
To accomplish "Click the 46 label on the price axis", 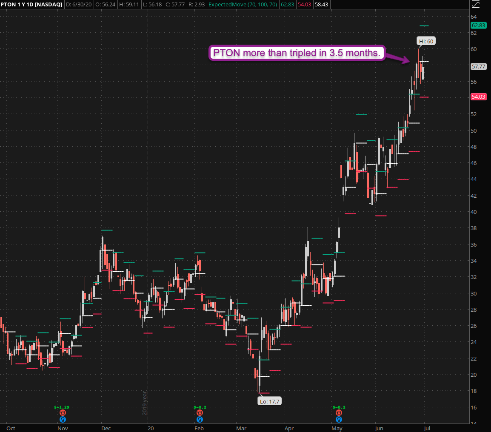I will 474,163.
